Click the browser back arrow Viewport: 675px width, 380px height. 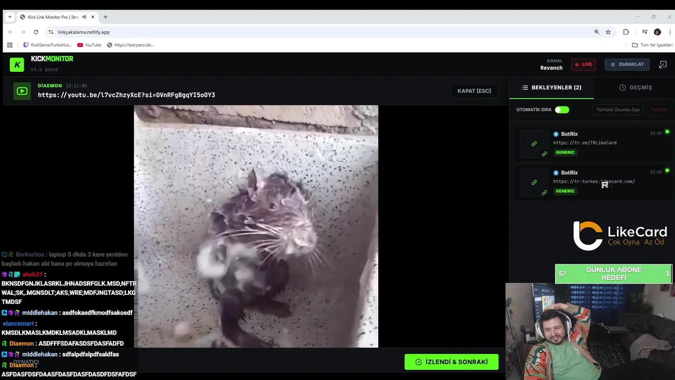[x=10, y=32]
